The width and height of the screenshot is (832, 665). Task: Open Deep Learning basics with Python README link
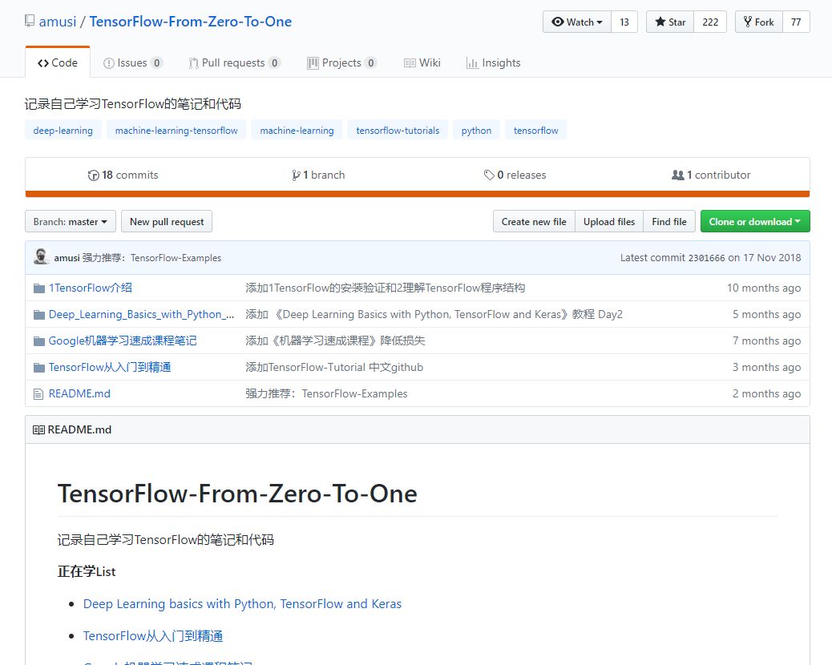pyautogui.click(x=243, y=604)
